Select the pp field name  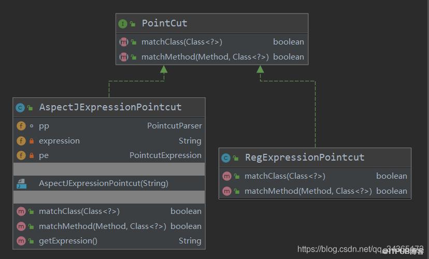[44, 126]
